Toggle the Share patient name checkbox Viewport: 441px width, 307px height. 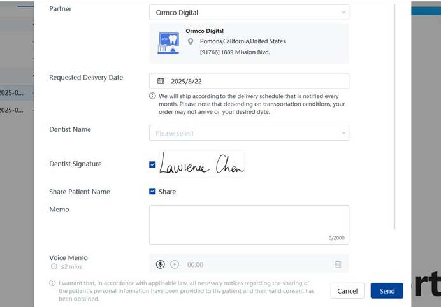[x=152, y=192]
